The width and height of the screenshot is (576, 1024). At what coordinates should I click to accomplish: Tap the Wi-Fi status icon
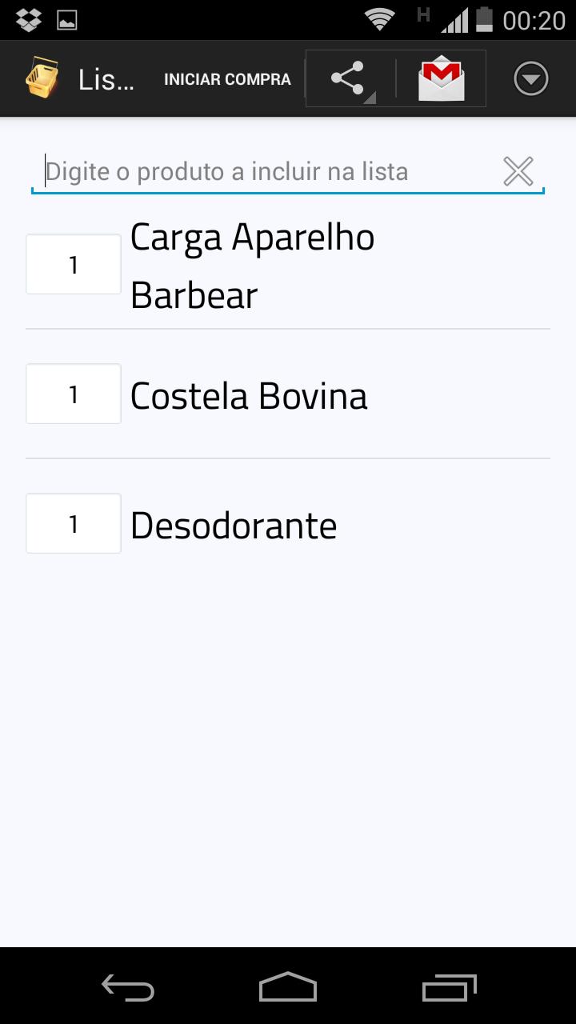tap(379, 19)
